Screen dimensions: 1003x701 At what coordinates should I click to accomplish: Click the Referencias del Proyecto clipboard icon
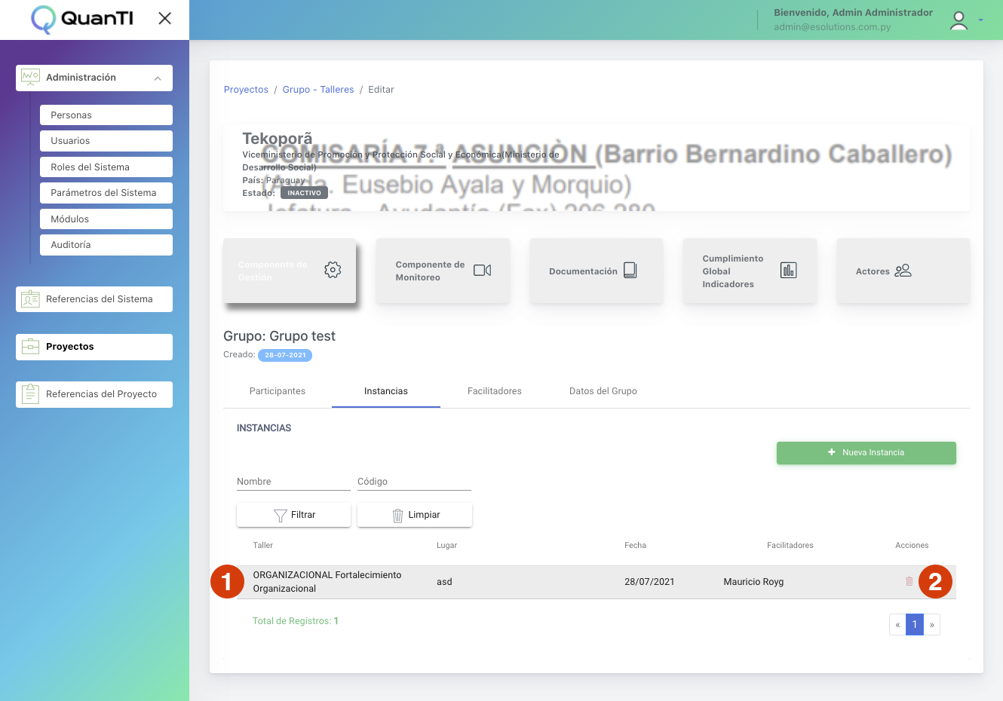(30, 393)
